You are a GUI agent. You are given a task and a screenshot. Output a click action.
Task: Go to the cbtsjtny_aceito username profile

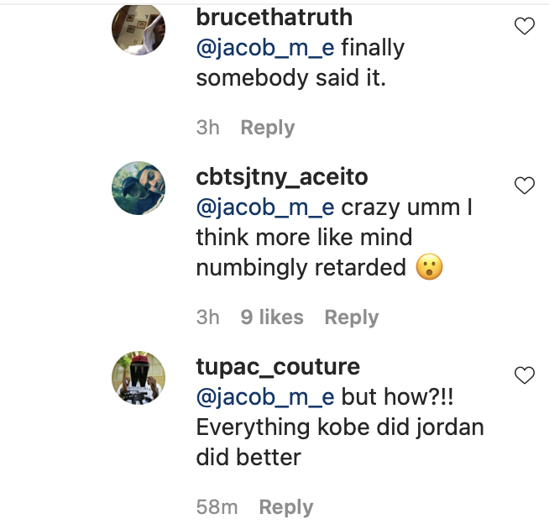point(282,177)
